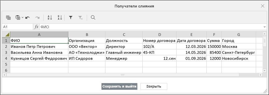
Task: Select cell ООО «Вектор»
Action: click(x=87, y=47)
